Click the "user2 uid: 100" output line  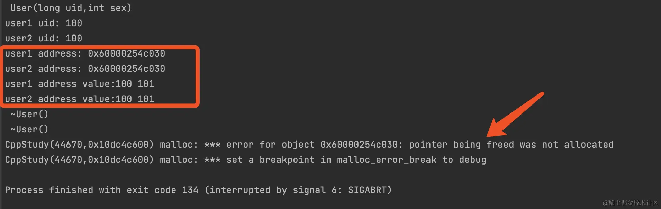pos(43,38)
